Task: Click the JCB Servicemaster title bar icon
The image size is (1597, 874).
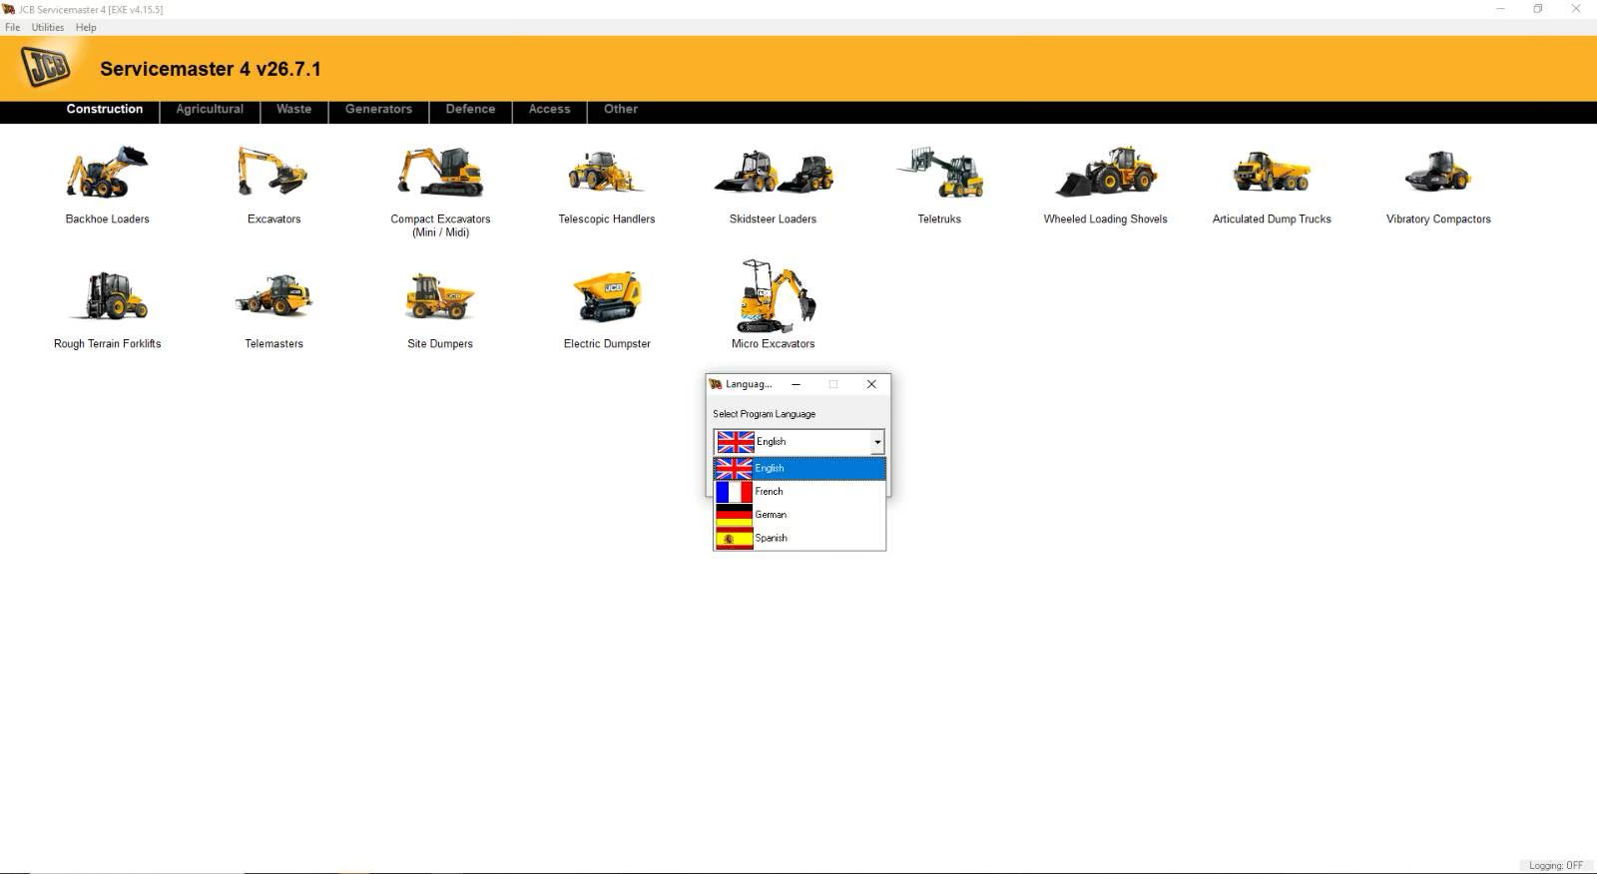Action: 9,9
